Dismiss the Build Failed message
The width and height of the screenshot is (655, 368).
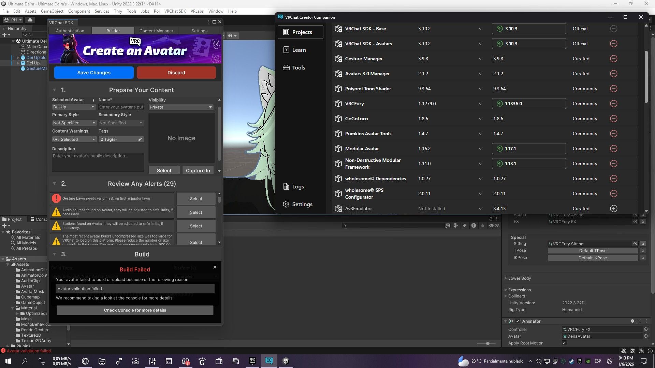point(215,267)
